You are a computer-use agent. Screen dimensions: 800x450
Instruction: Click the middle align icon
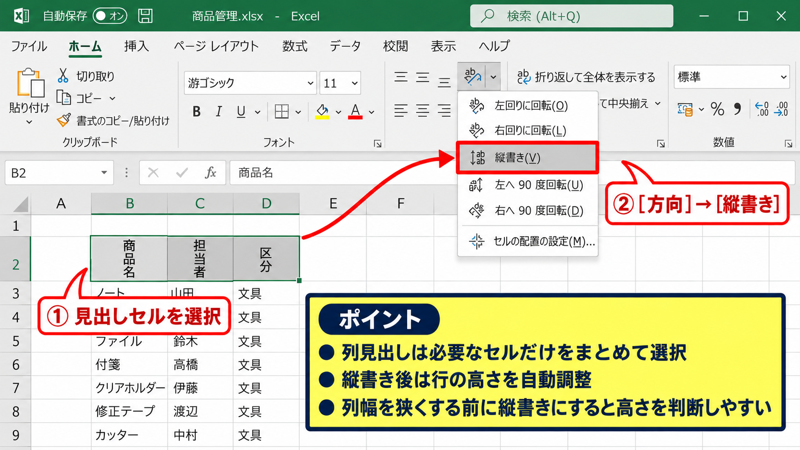[422, 77]
